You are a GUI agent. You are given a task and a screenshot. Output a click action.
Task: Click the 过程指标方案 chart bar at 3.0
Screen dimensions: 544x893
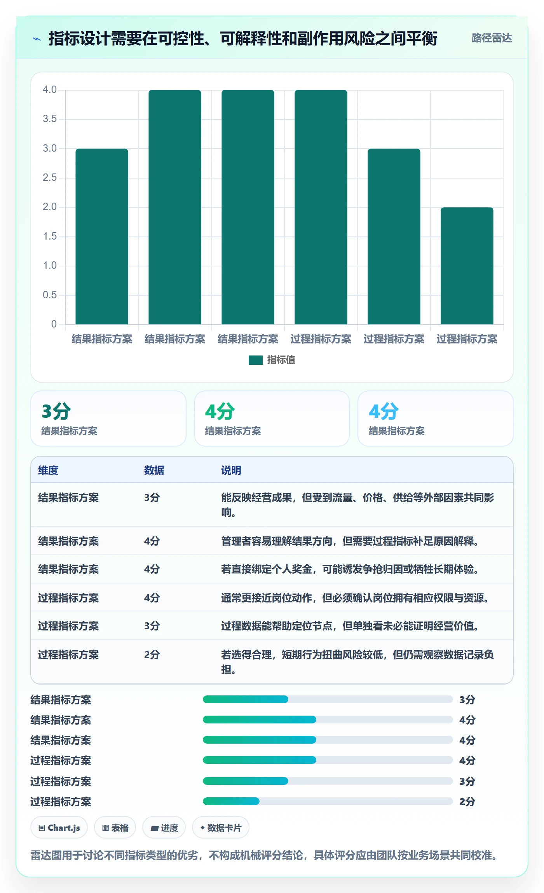coord(394,236)
